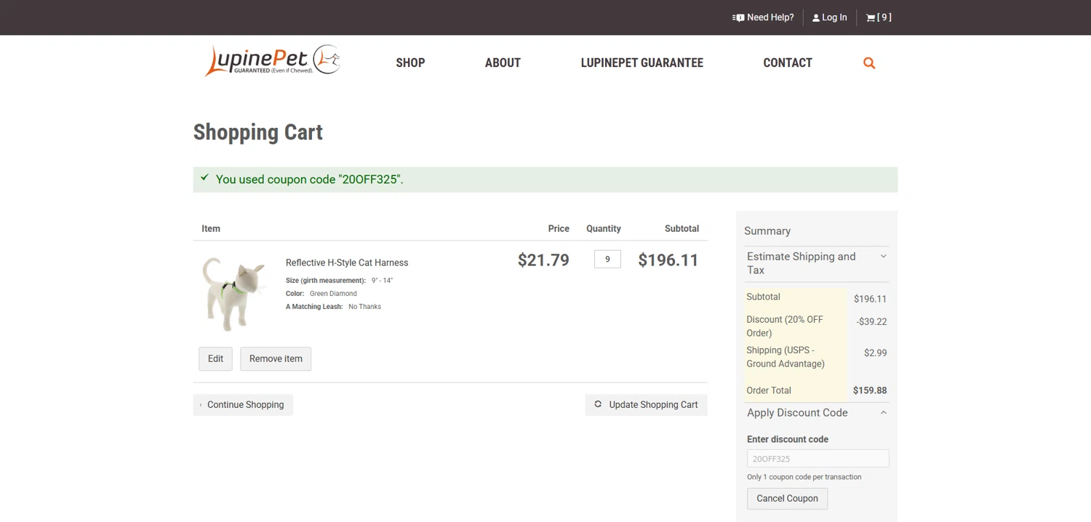Click the A Matching Leash: No Thanks text
Image resolution: width=1091 pixels, height=522 pixels.
[333, 307]
